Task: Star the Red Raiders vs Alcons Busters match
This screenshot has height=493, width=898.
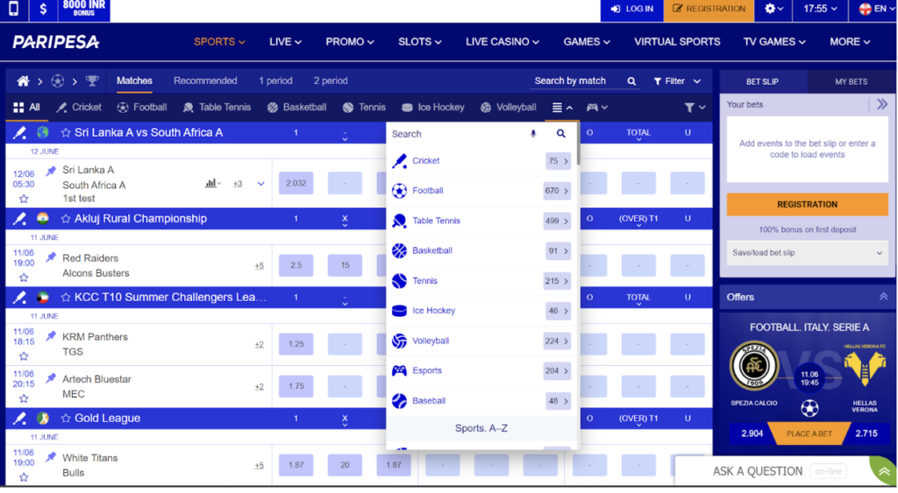Action: tap(24, 278)
